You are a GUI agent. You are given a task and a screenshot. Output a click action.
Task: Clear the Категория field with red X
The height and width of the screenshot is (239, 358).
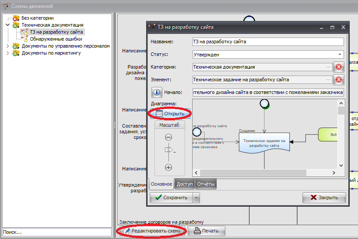coord(338,67)
